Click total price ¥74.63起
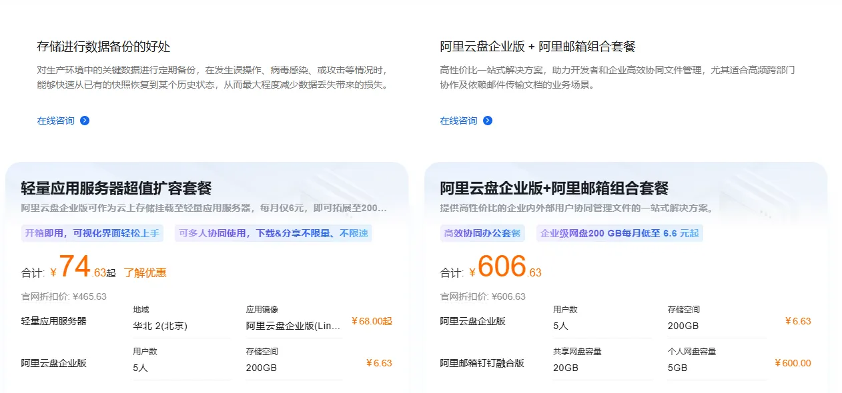This screenshot has width=842, height=393. [83, 268]
